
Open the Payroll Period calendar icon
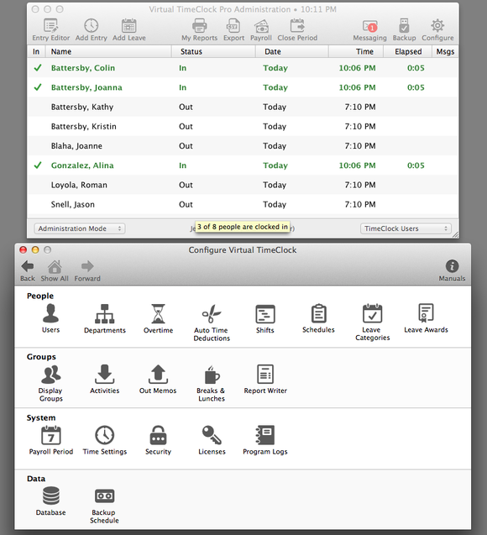point(51,435)
